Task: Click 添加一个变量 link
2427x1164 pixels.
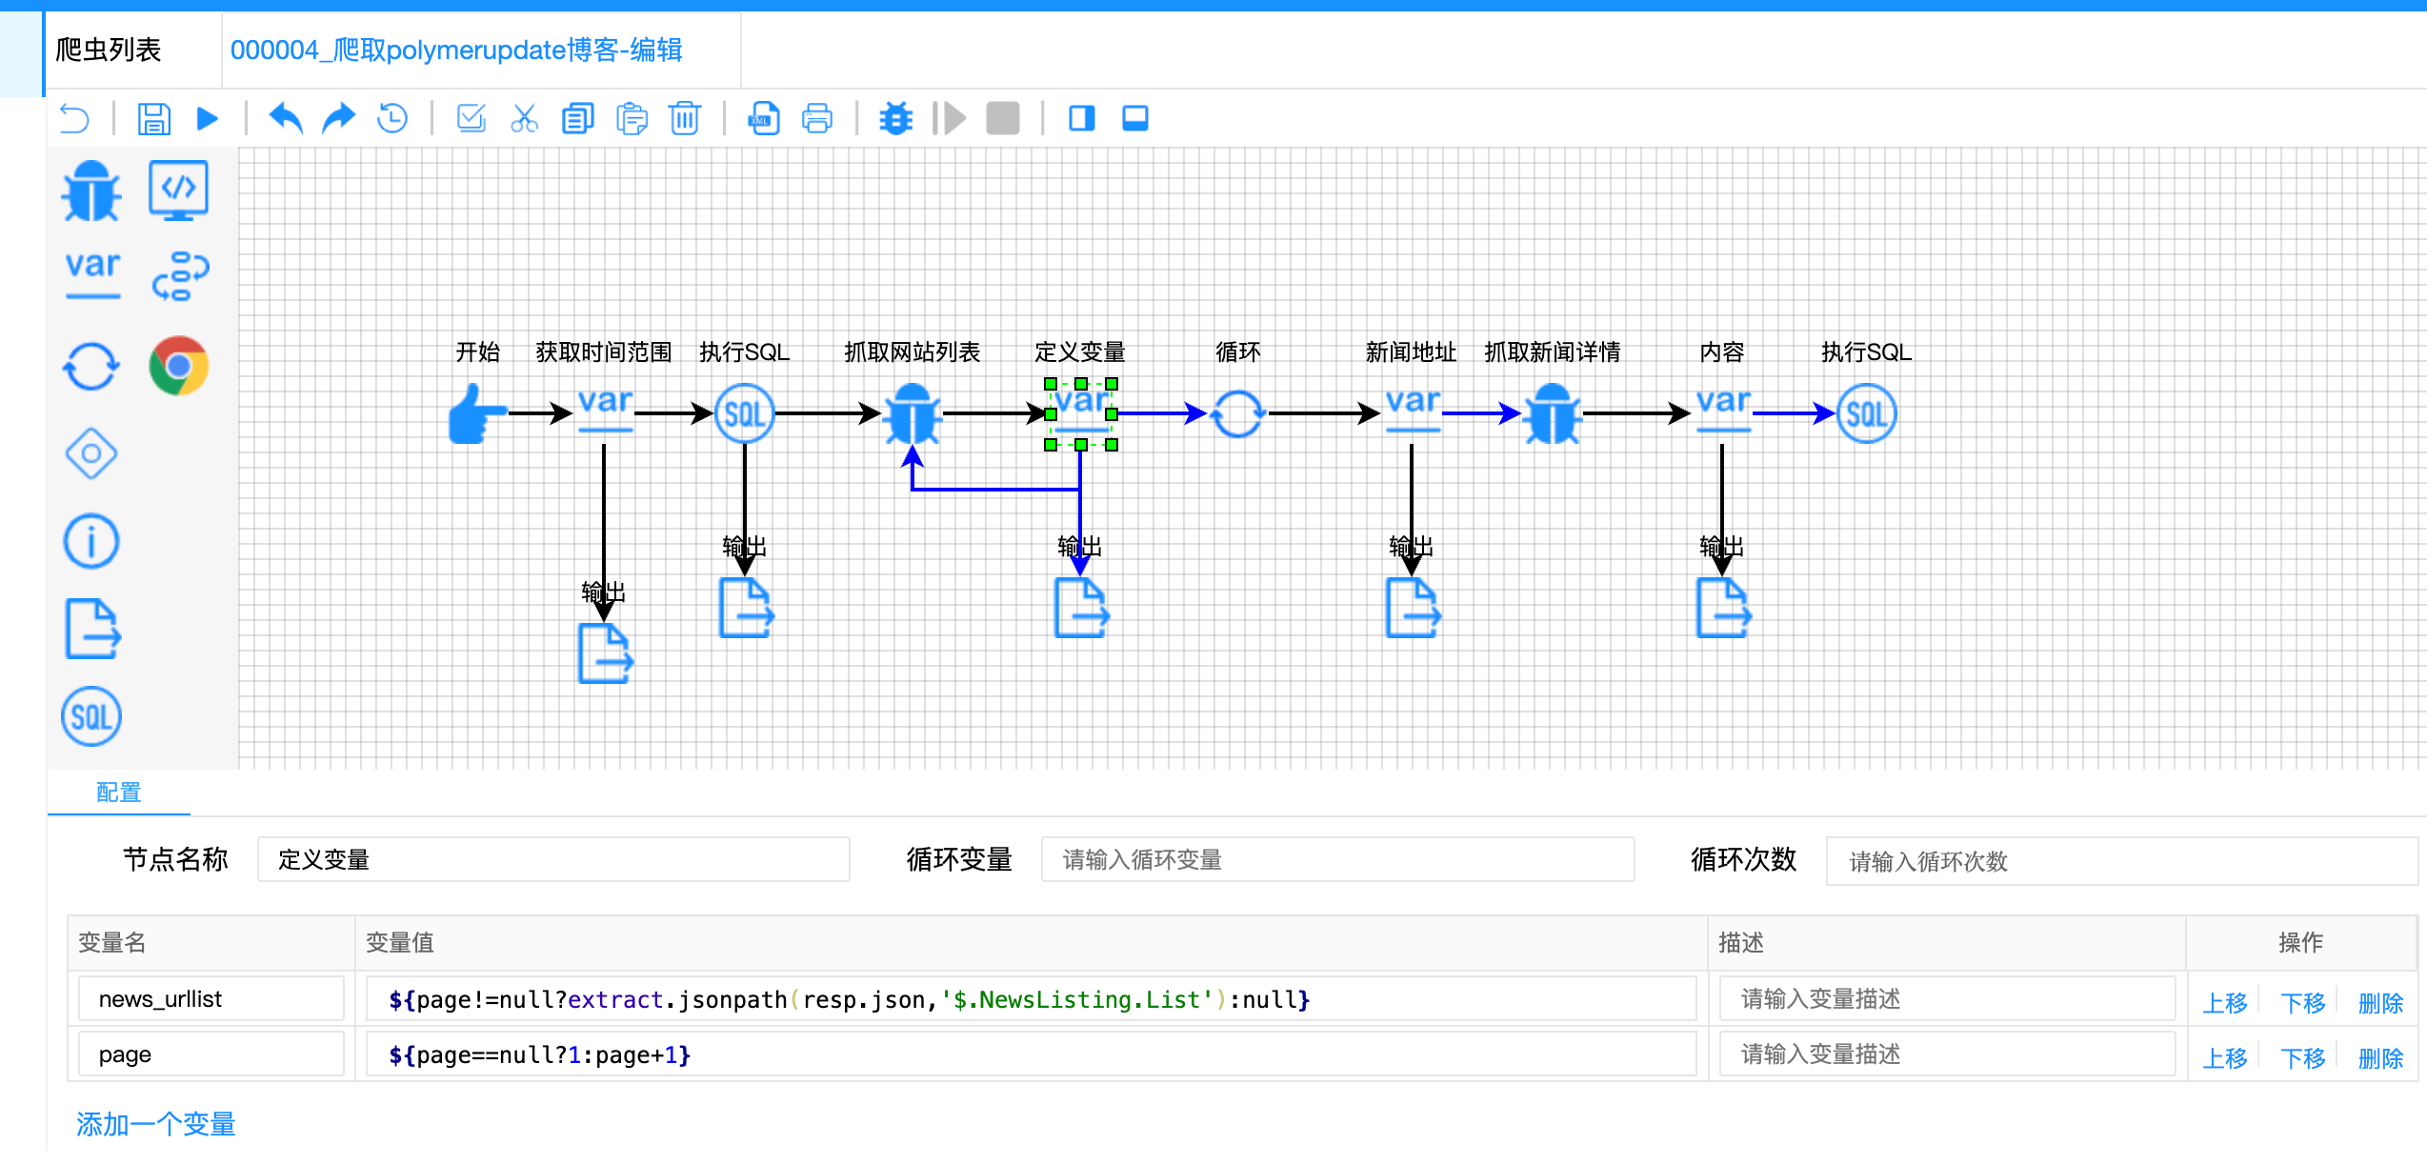Action: pos(156,1124)
